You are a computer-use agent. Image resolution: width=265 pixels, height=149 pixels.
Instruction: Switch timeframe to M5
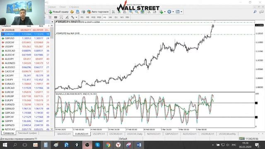[x=87, y=17]
